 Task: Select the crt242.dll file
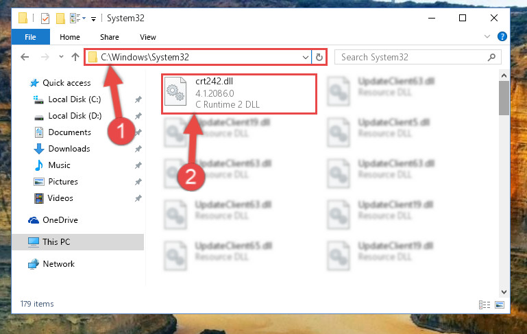point(239,94)
